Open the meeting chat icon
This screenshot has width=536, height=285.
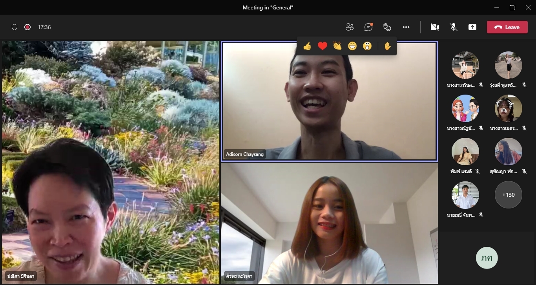coord(368,27)
